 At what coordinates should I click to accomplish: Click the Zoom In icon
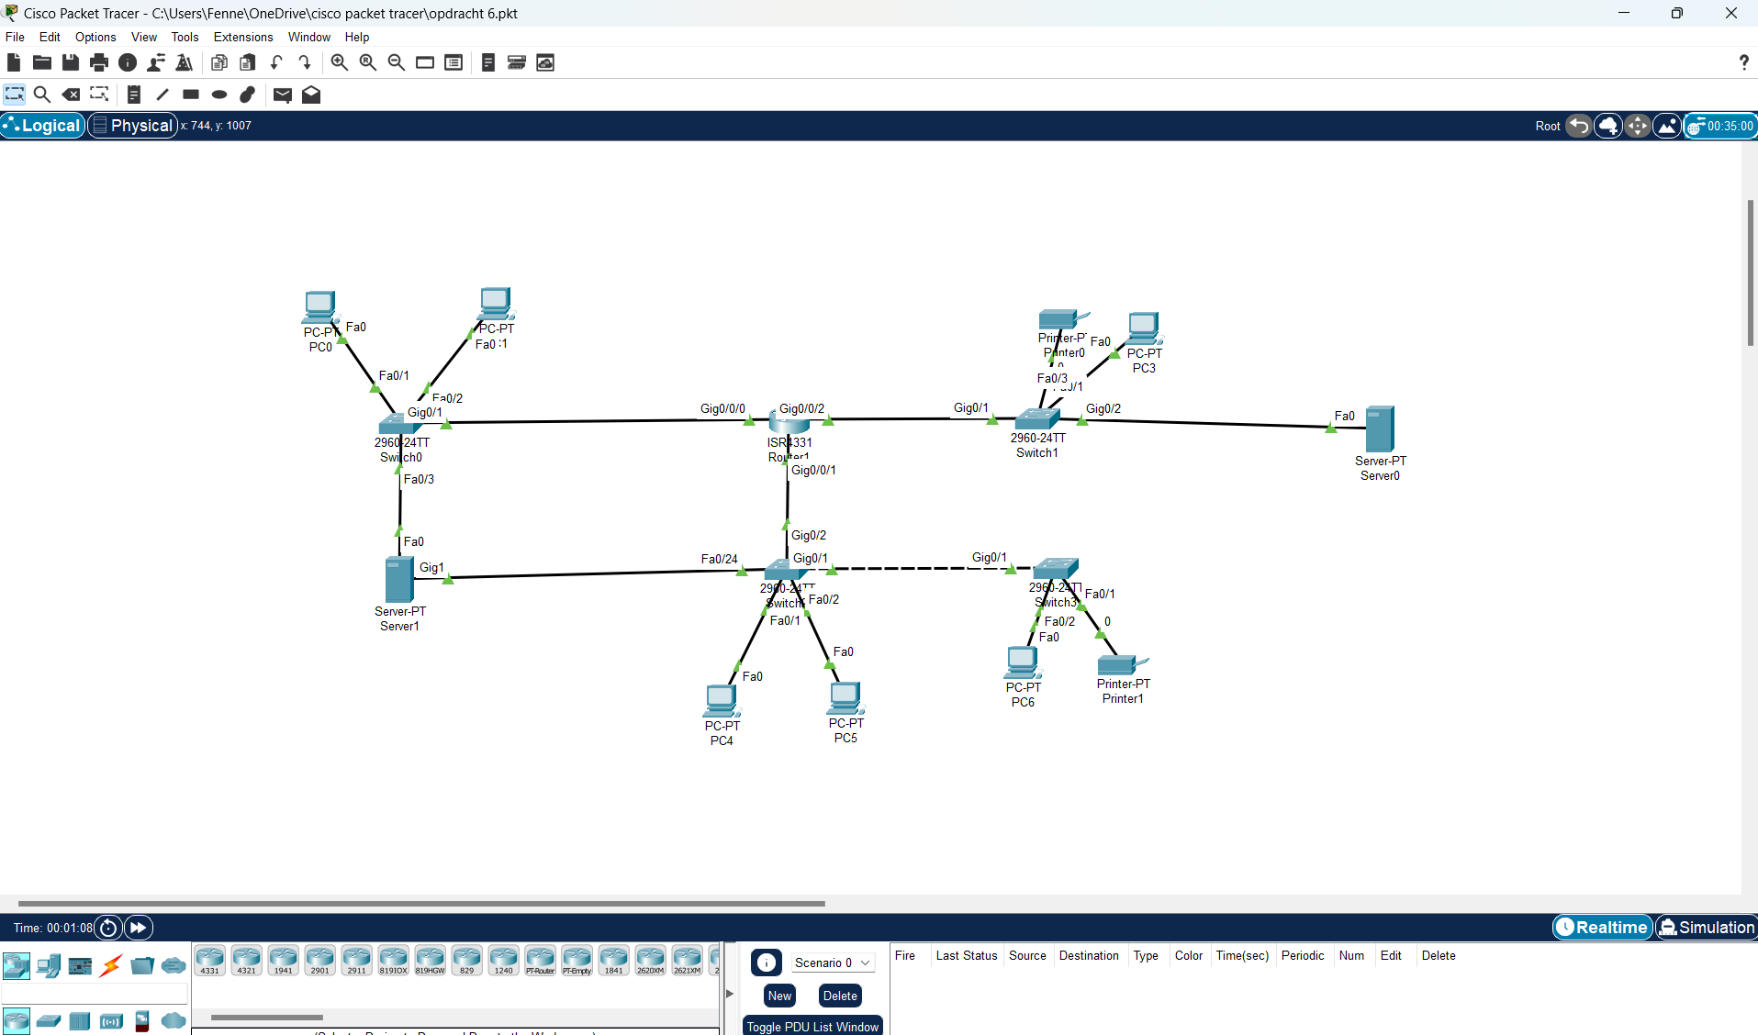[x=339, y=62]
